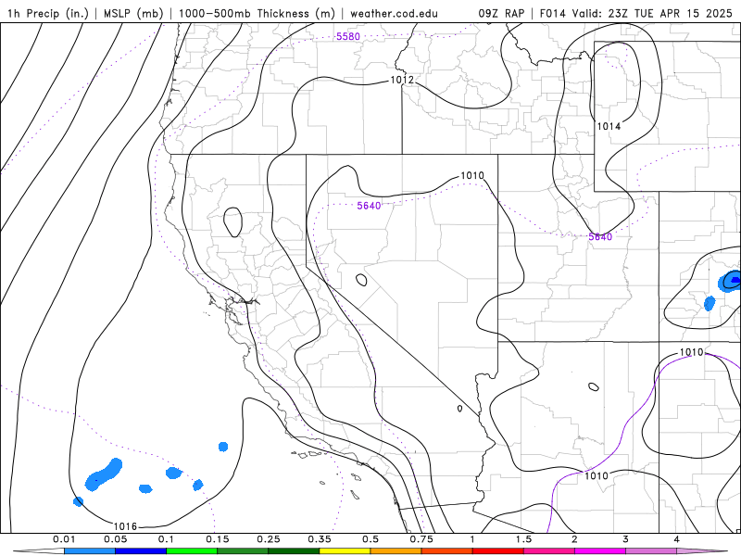Select the medium green 0.15 legend swatch
This screenshot has width=741, height=556.
[x=243, y=551]
